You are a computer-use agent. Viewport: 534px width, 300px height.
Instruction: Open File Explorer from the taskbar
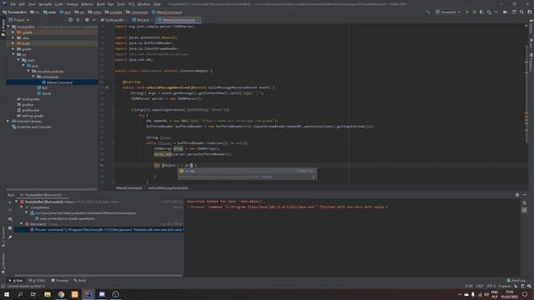point(48,294)
